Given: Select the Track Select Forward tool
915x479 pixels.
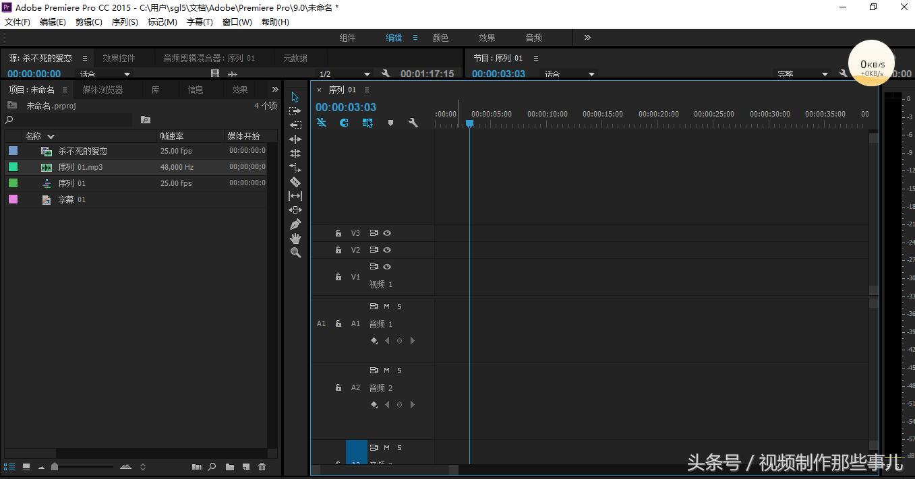Looking at the screenshot, I should click(x=295, y=110).
